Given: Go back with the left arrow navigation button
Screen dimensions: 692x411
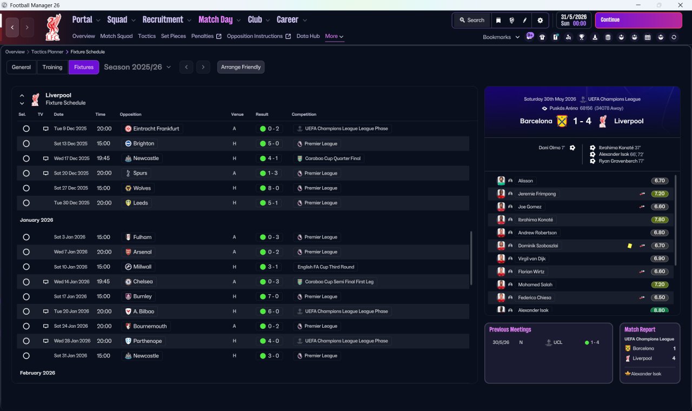Looking at the screenshot, I should point(12,28).
